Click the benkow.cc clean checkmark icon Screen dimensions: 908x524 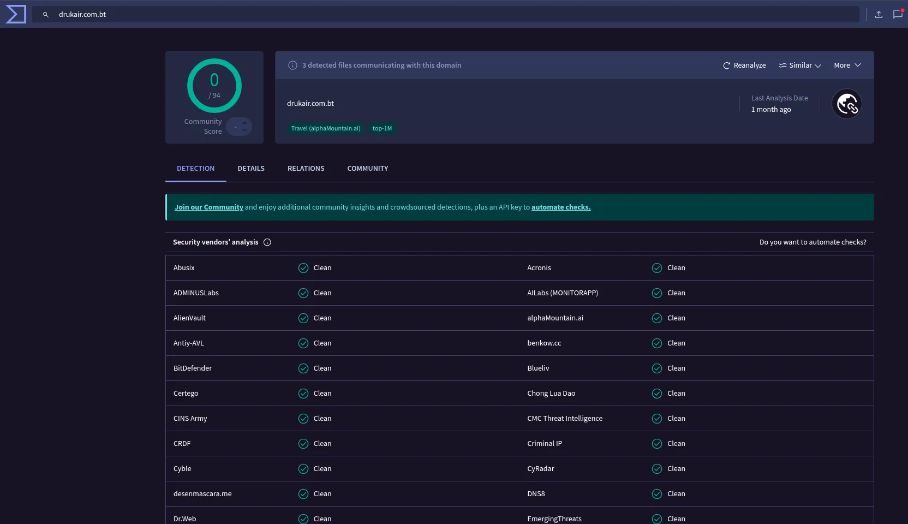point(657,343)
